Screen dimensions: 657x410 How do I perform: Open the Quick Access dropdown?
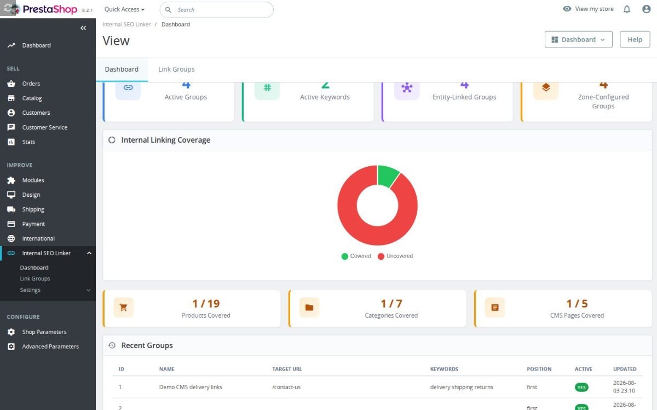(x=125, y=9)
